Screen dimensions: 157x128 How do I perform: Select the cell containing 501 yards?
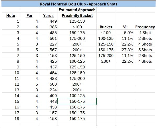[x=48, y=39]
